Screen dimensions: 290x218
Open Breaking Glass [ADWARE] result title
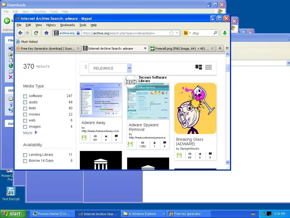(x=189, y=142)
